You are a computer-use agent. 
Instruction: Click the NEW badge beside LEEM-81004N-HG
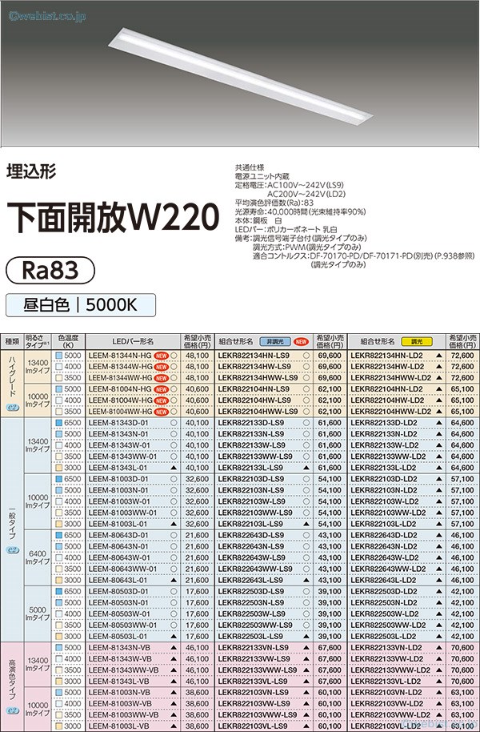(161, 389)
